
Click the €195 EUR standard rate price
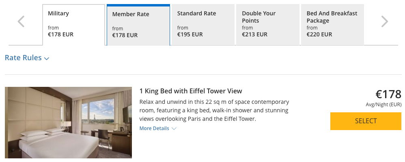(x=190, y=35)
